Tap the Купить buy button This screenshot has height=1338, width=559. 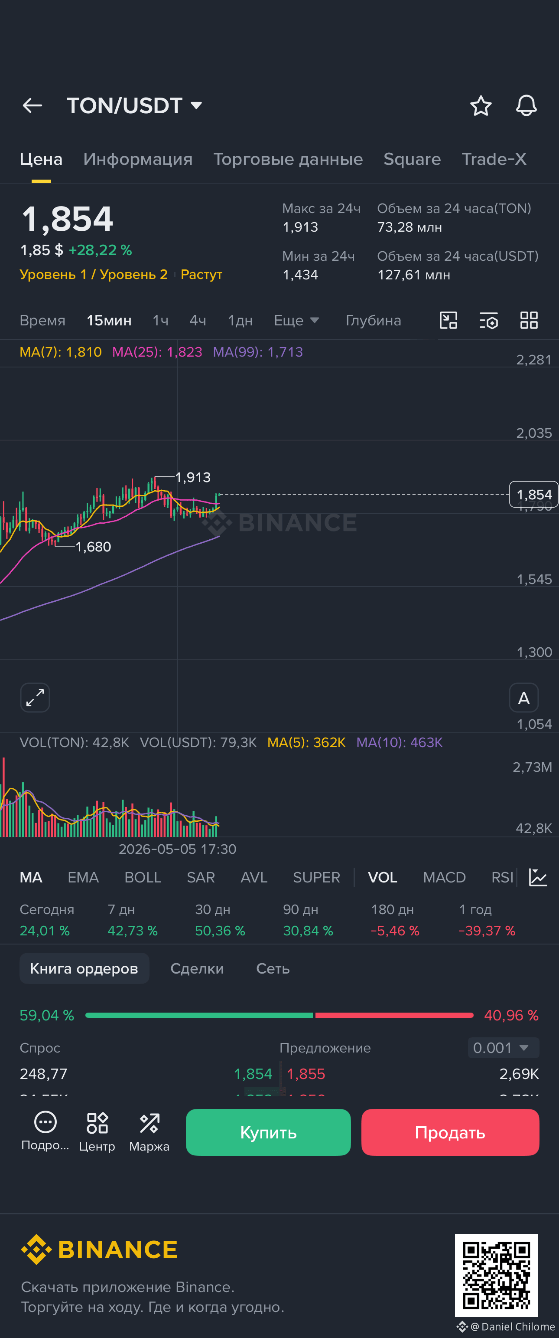click(268, 1132)
